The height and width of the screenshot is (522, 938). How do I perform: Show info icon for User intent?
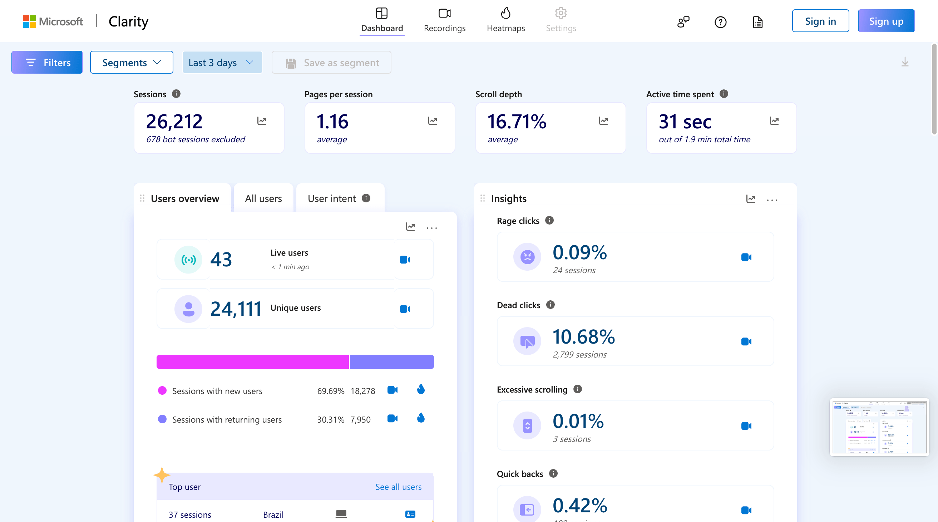tap(366, 198)
